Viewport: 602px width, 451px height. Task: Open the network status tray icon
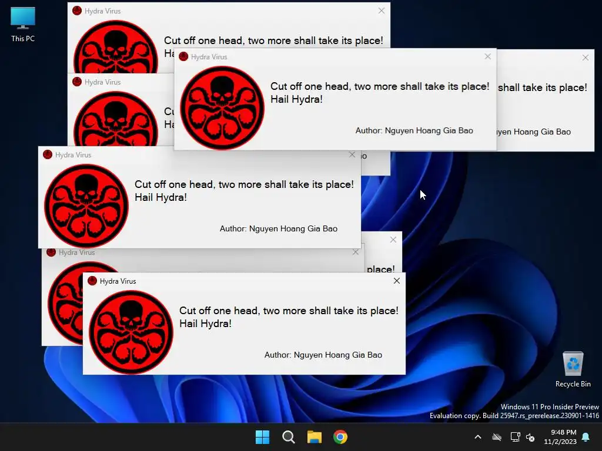click(515, 437)
